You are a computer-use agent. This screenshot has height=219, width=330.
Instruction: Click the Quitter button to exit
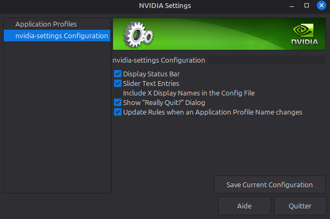click(x=300, y=206)
